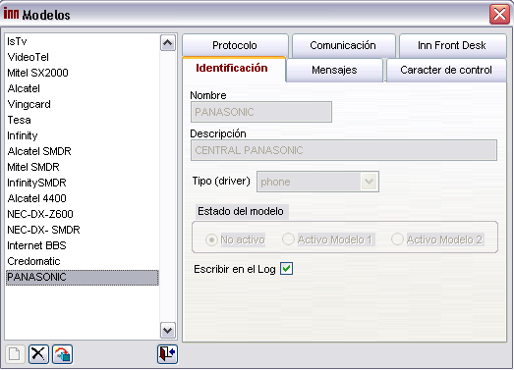Click the copy model icon with red arrow
The height and width of the screenshot is (370, 514).
pos(62,354)
